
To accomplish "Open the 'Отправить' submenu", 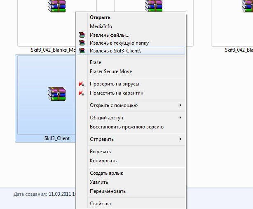I will (131, 139).
